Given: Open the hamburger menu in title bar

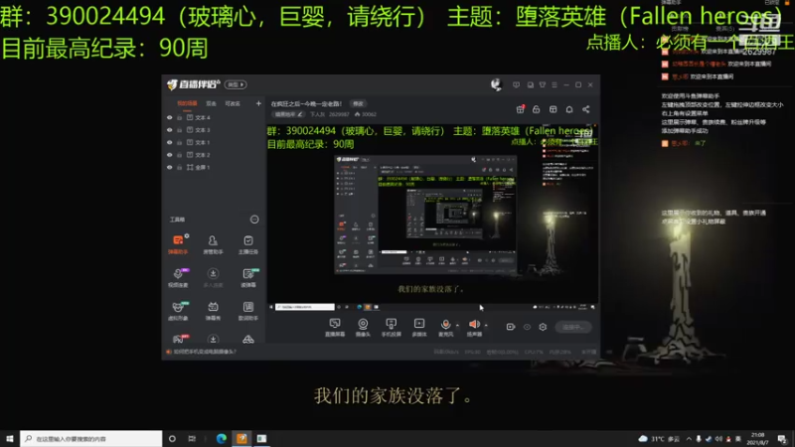Looking at the screenshot, I should [555, 84].
